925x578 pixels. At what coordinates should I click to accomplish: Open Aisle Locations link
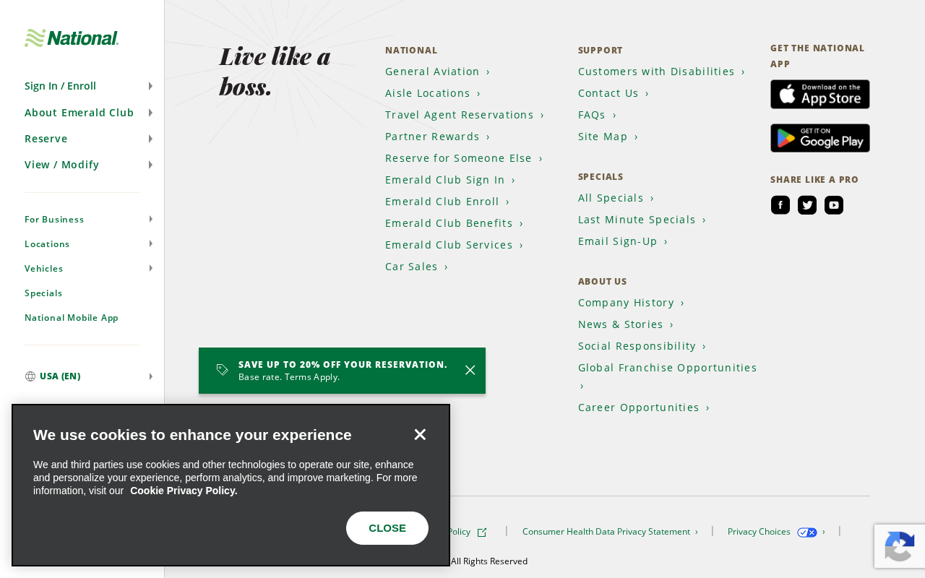click(x=433, y=93)
